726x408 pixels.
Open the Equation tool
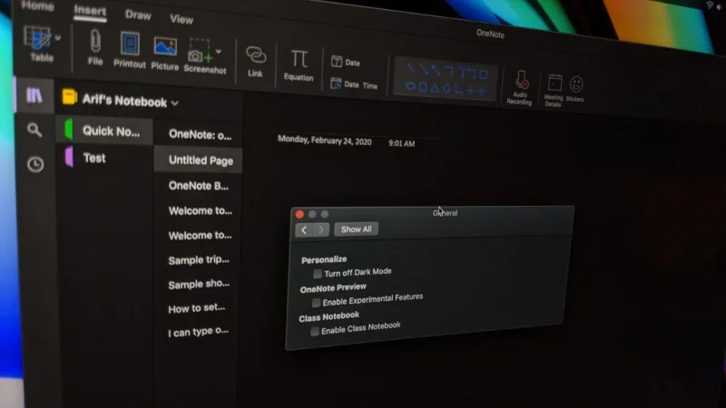pos(299,60)
